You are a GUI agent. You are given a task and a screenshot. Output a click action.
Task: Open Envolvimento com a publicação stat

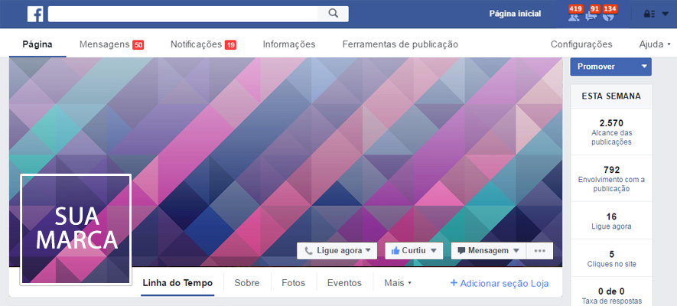611,179
